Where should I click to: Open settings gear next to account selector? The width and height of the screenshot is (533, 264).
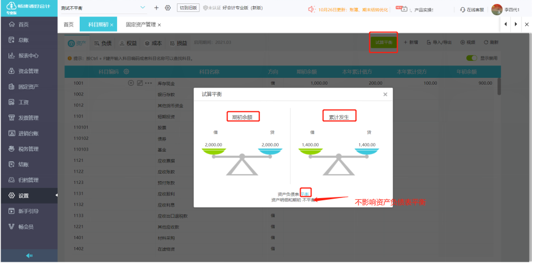tap(167, 8)
